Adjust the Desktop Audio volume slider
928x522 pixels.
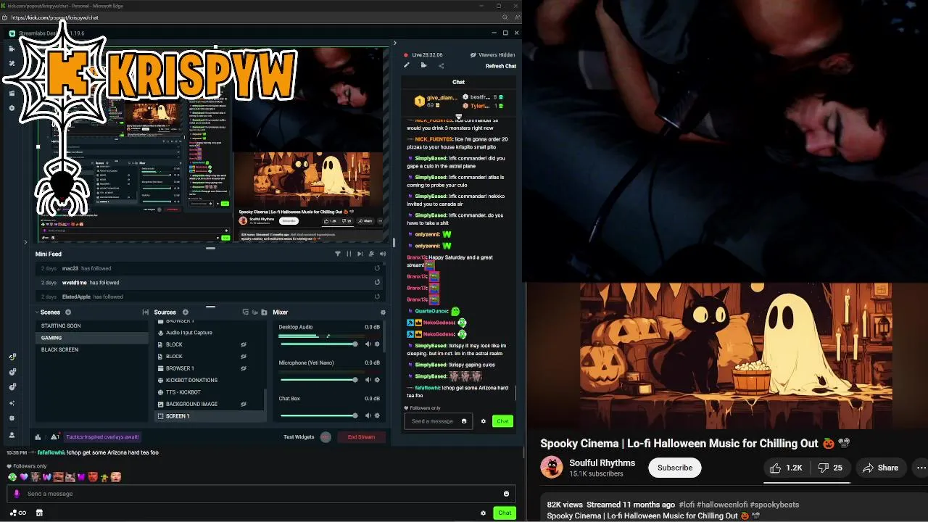point(318,344)
